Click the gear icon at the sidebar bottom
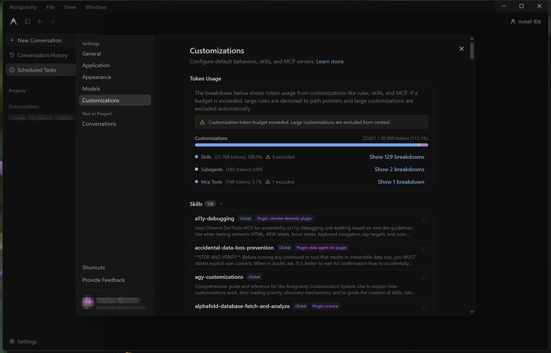Image resolution: width=551 pixels, height=353 pixels. click(x=12, y=342)
